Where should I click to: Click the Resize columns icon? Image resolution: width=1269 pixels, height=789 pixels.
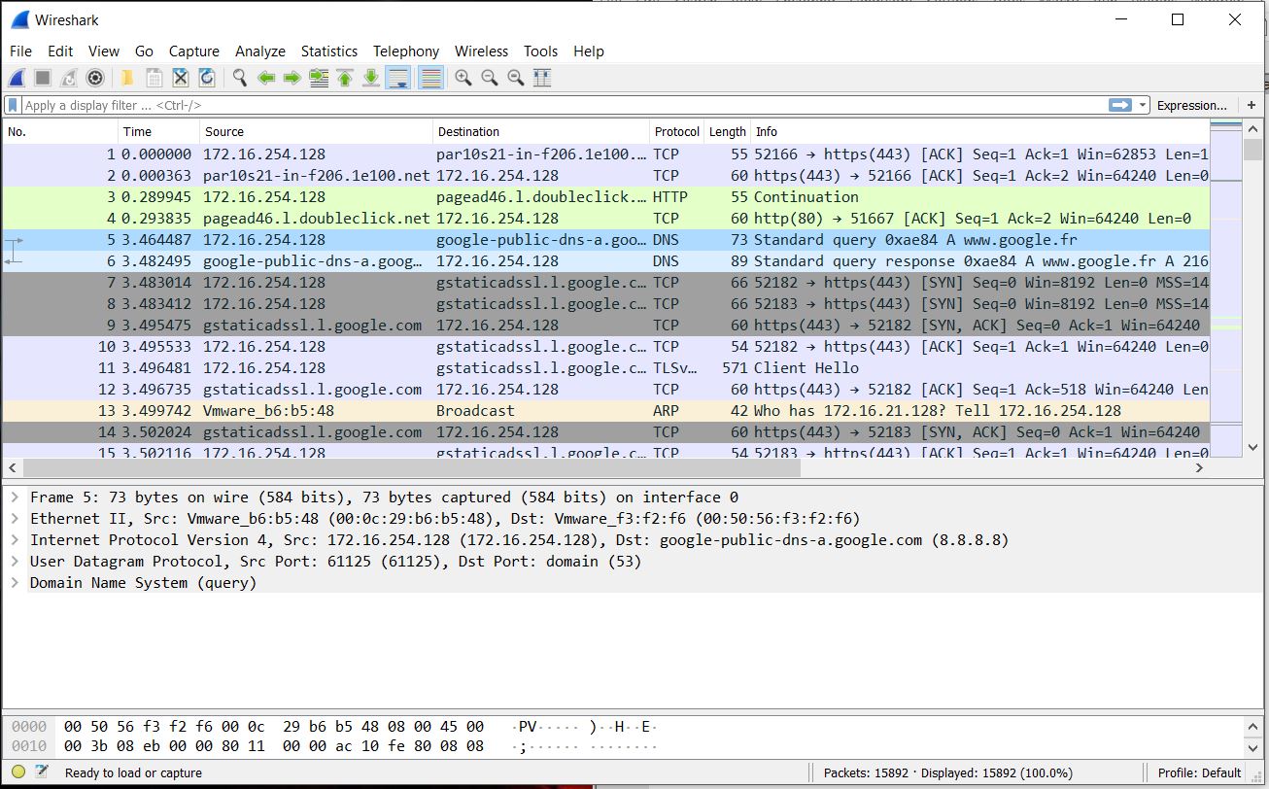click(542, 78)
